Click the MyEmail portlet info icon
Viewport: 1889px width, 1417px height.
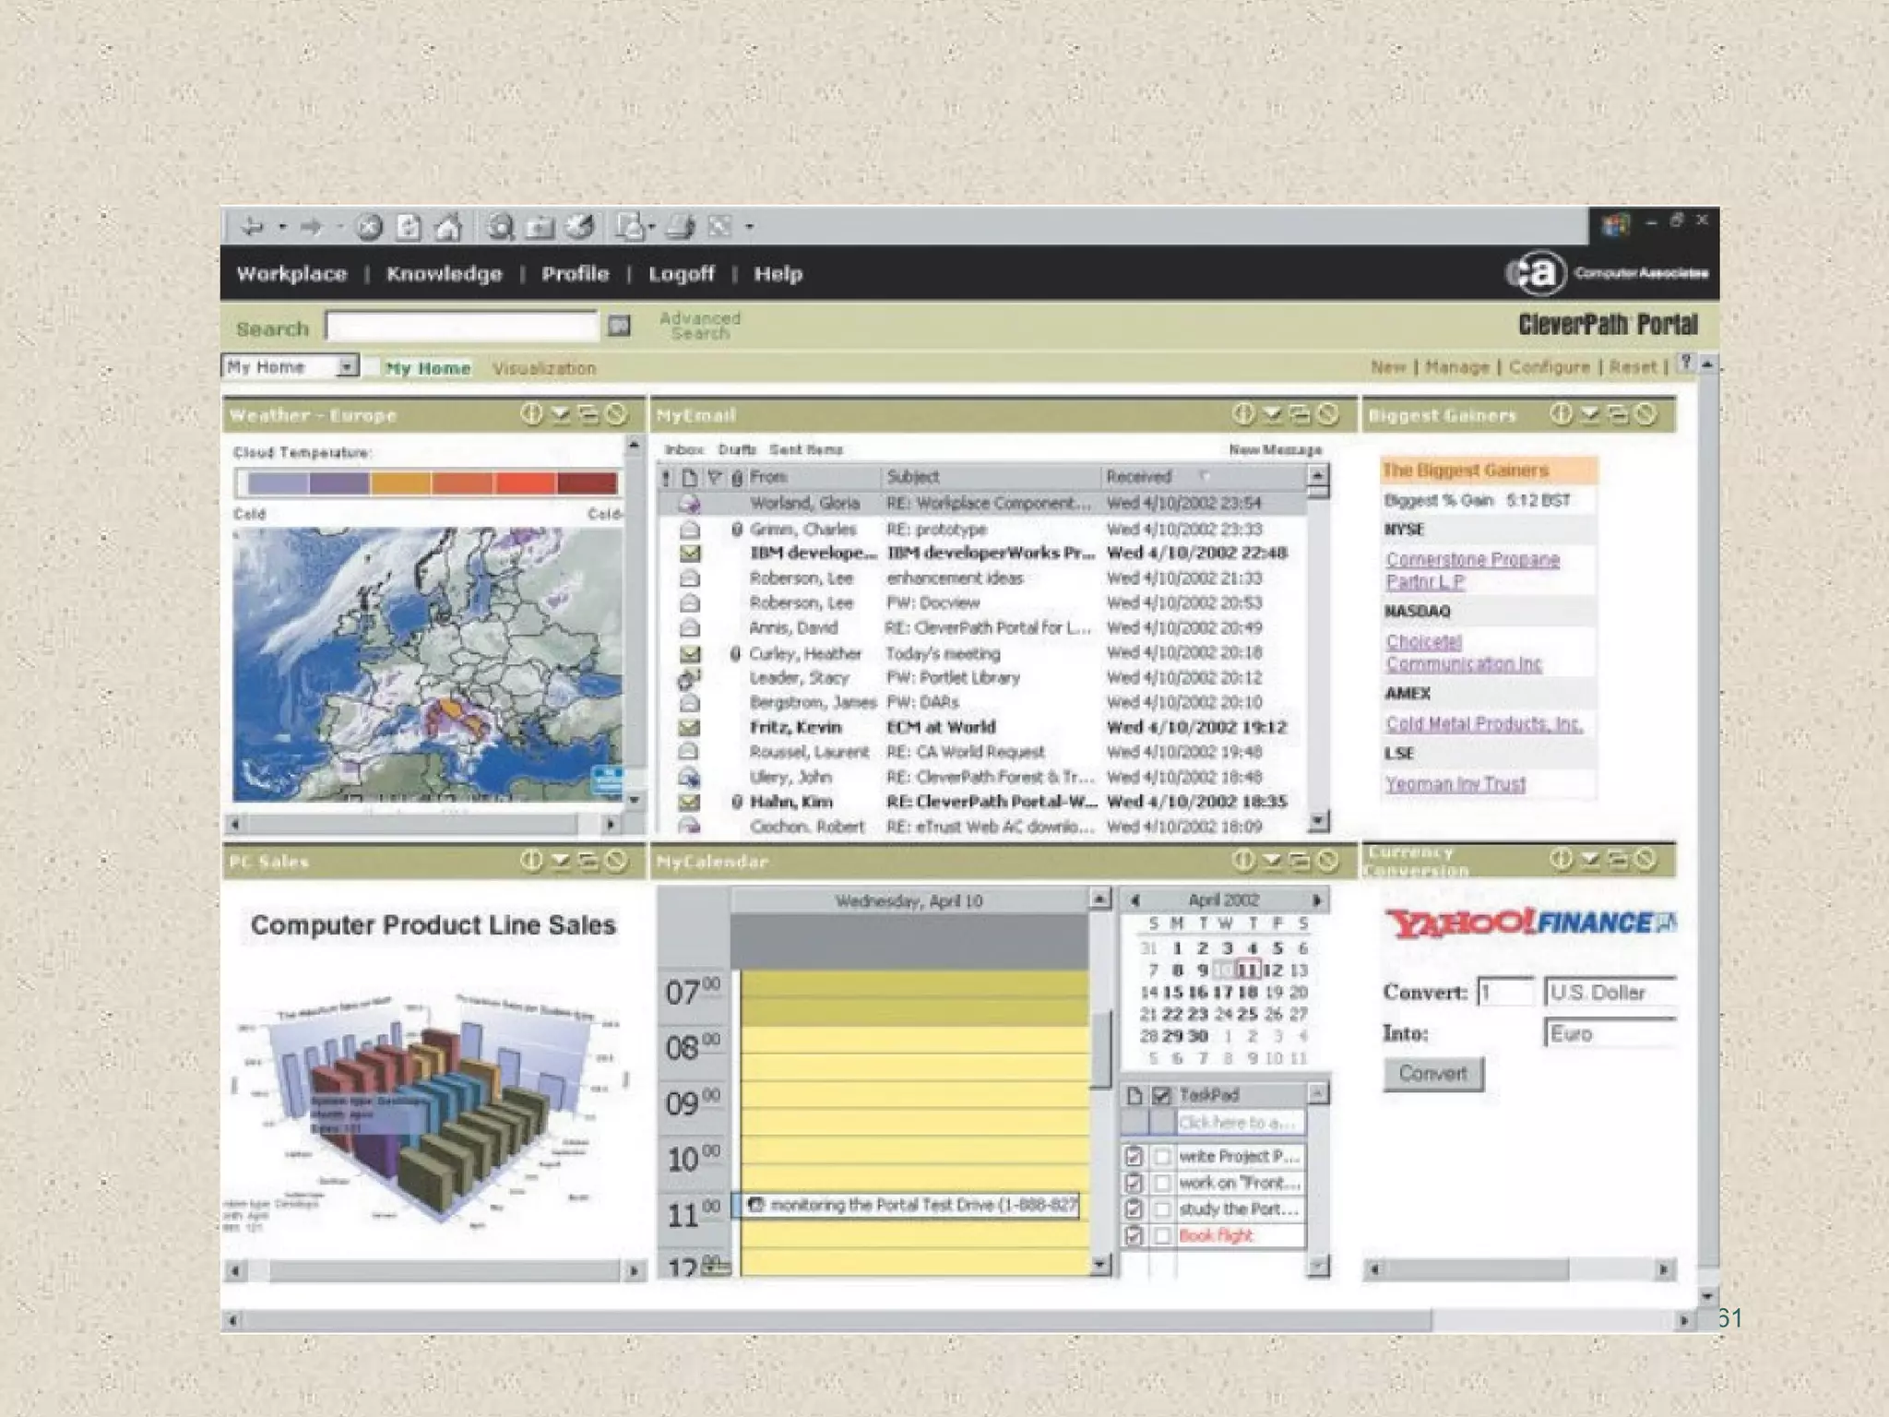[x=1243, y=414]
